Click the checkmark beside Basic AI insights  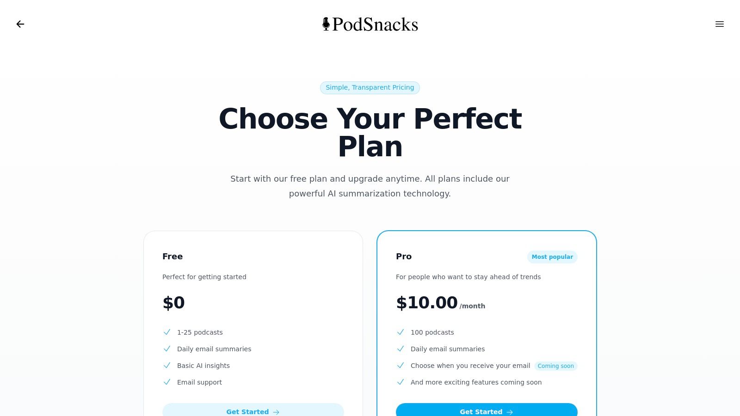[x=166, y=365]
